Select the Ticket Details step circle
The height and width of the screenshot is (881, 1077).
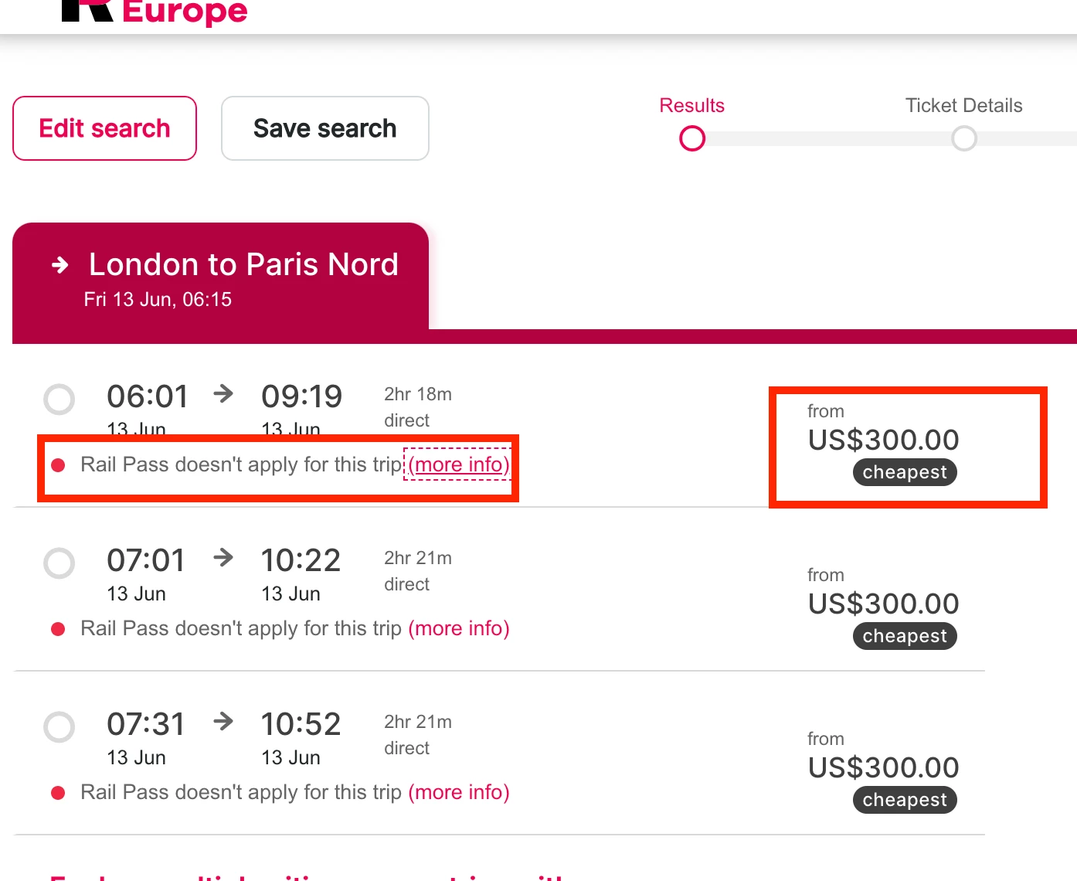[963, 139]
